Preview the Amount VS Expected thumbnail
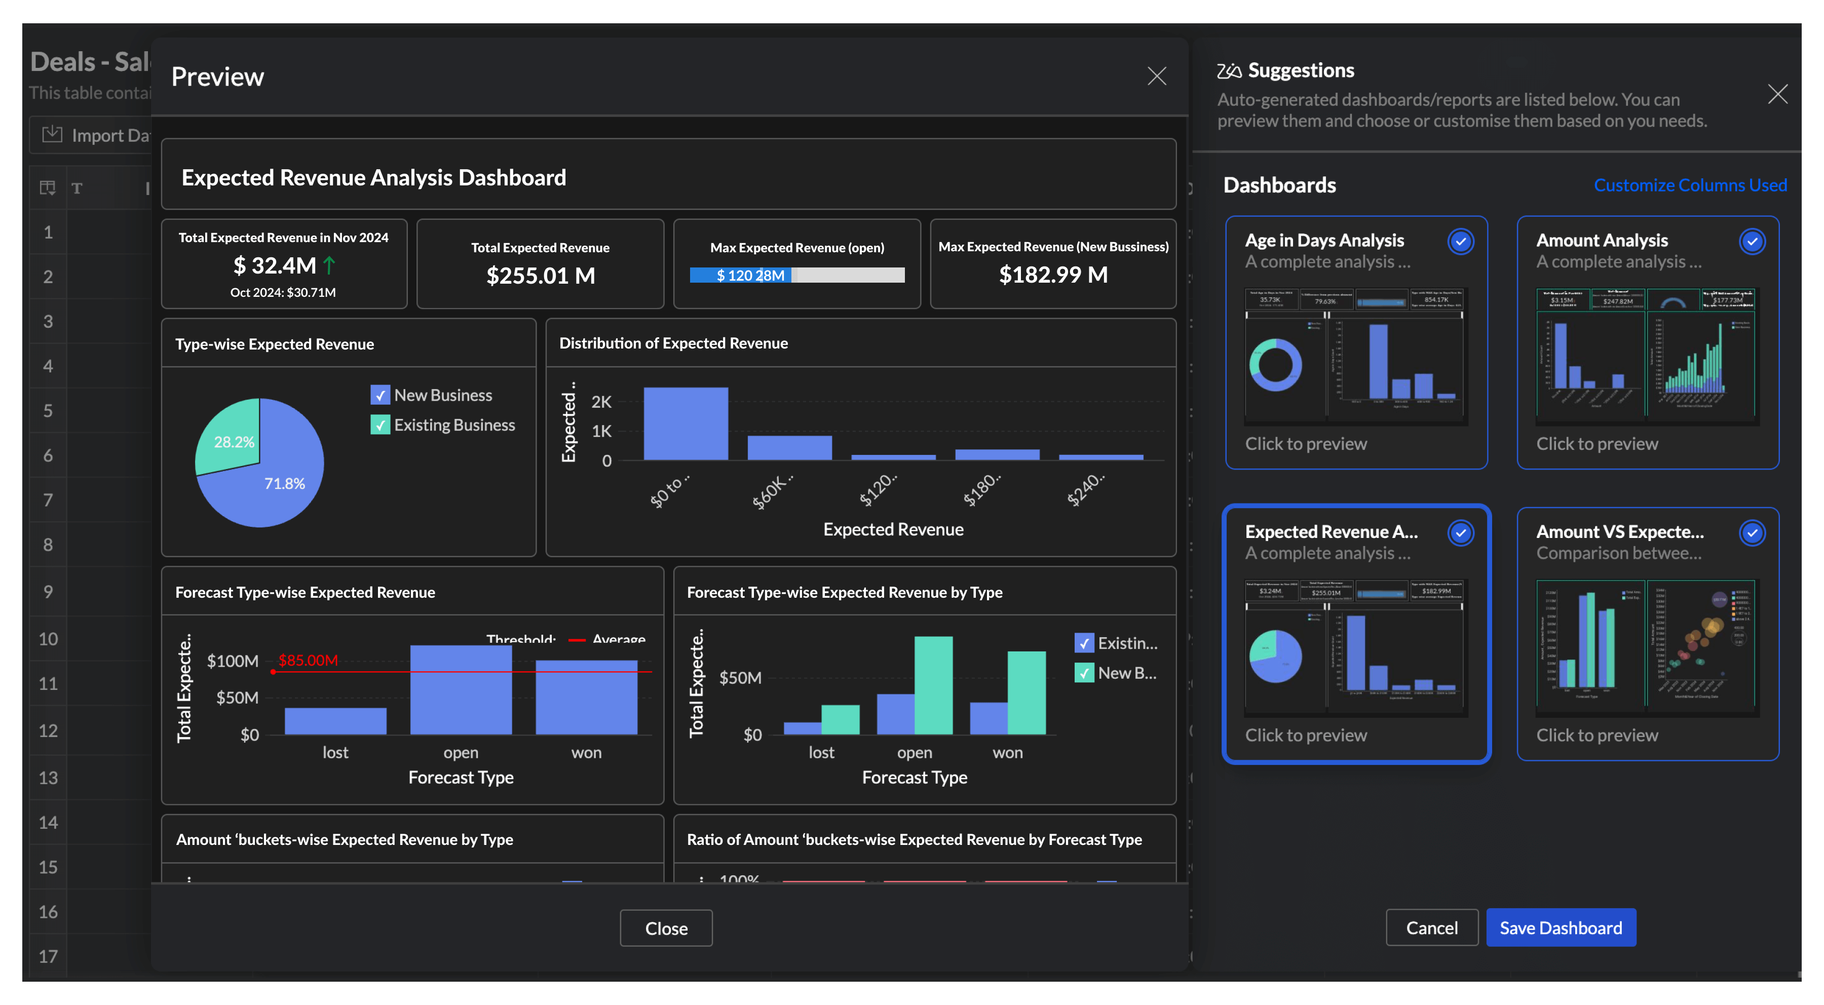 click(1647, 647)
